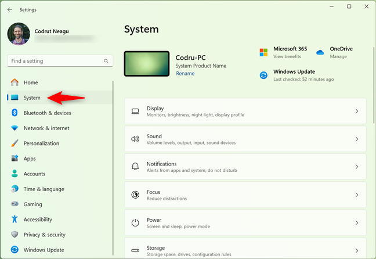Click the Rename link

click(185, 73)
